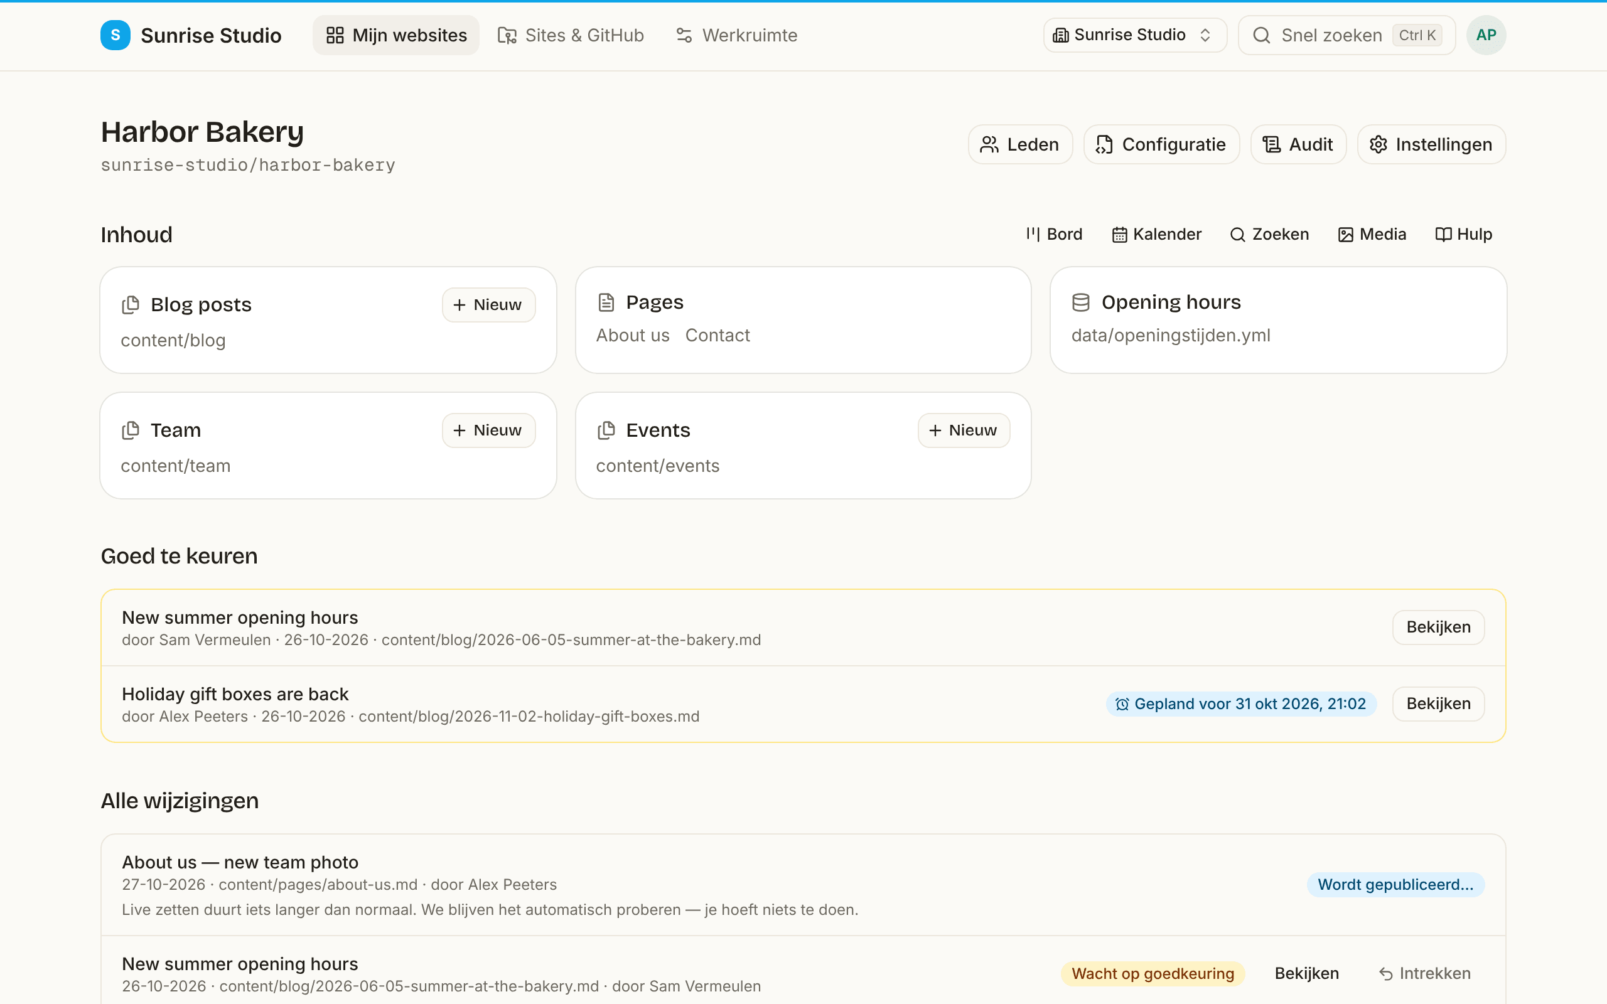Click the Events files icon
This screenshot has width=1607, height=1004.
click(606, 430)
